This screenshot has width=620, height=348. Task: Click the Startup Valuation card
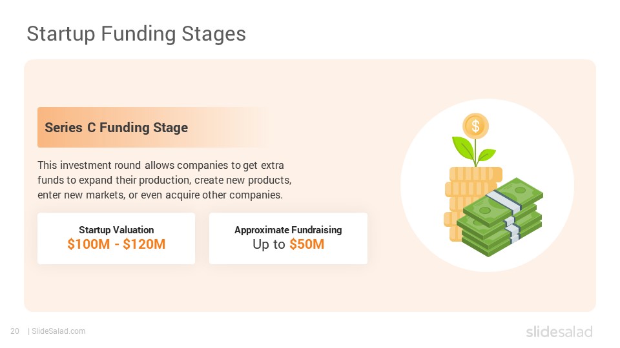point(116,238)
